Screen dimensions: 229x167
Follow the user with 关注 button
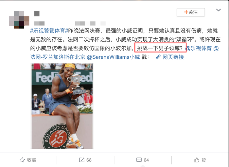[191, 12]
